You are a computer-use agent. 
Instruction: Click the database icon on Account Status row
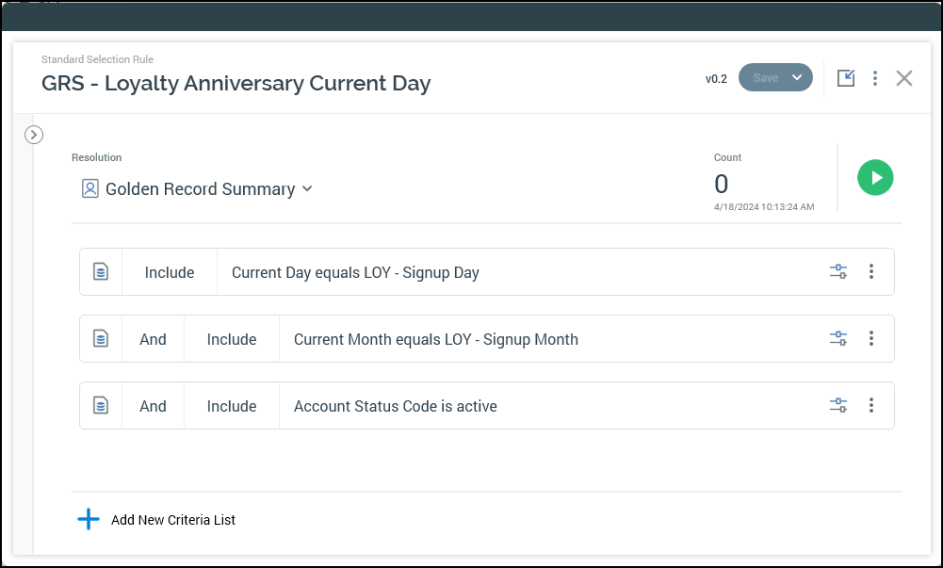pos(101,406)
